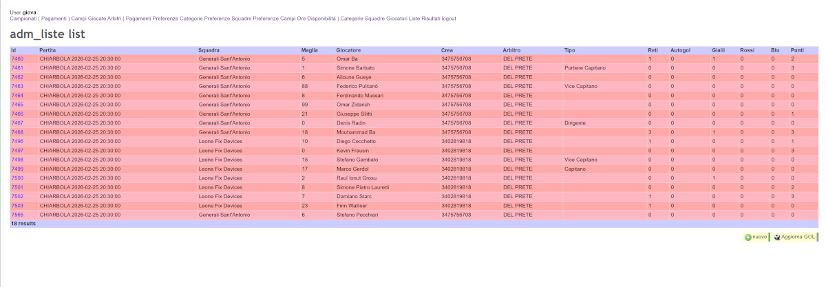This screenshot has height=287, width=826.
Task: Open the Arbitri menu link
Action: click(100, 19)
